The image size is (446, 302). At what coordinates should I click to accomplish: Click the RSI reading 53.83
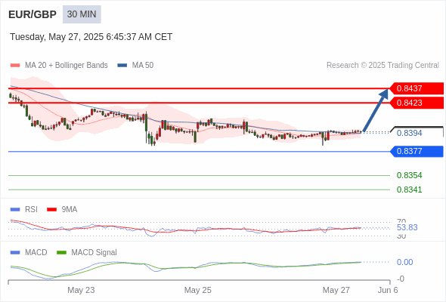[x=407, y=227]
